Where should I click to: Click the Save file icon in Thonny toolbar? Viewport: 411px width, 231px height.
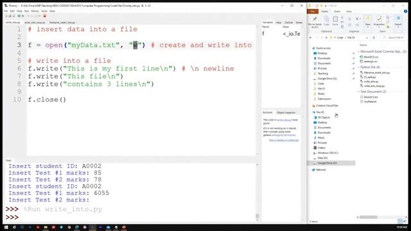(x=13, y=16)
